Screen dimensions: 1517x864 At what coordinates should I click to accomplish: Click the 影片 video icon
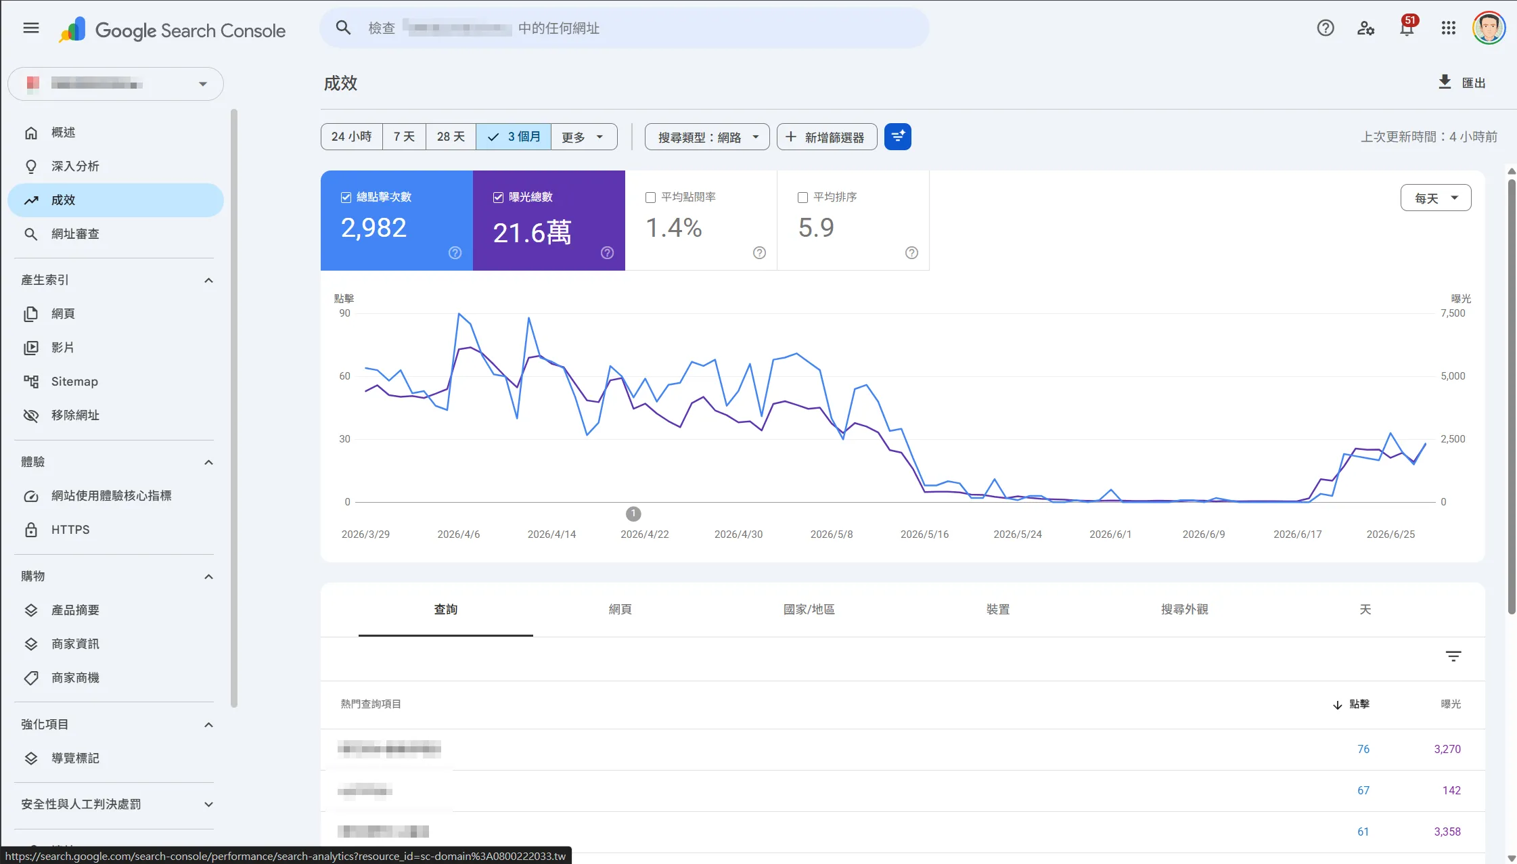pyautogui.click(x=31, y=348)
